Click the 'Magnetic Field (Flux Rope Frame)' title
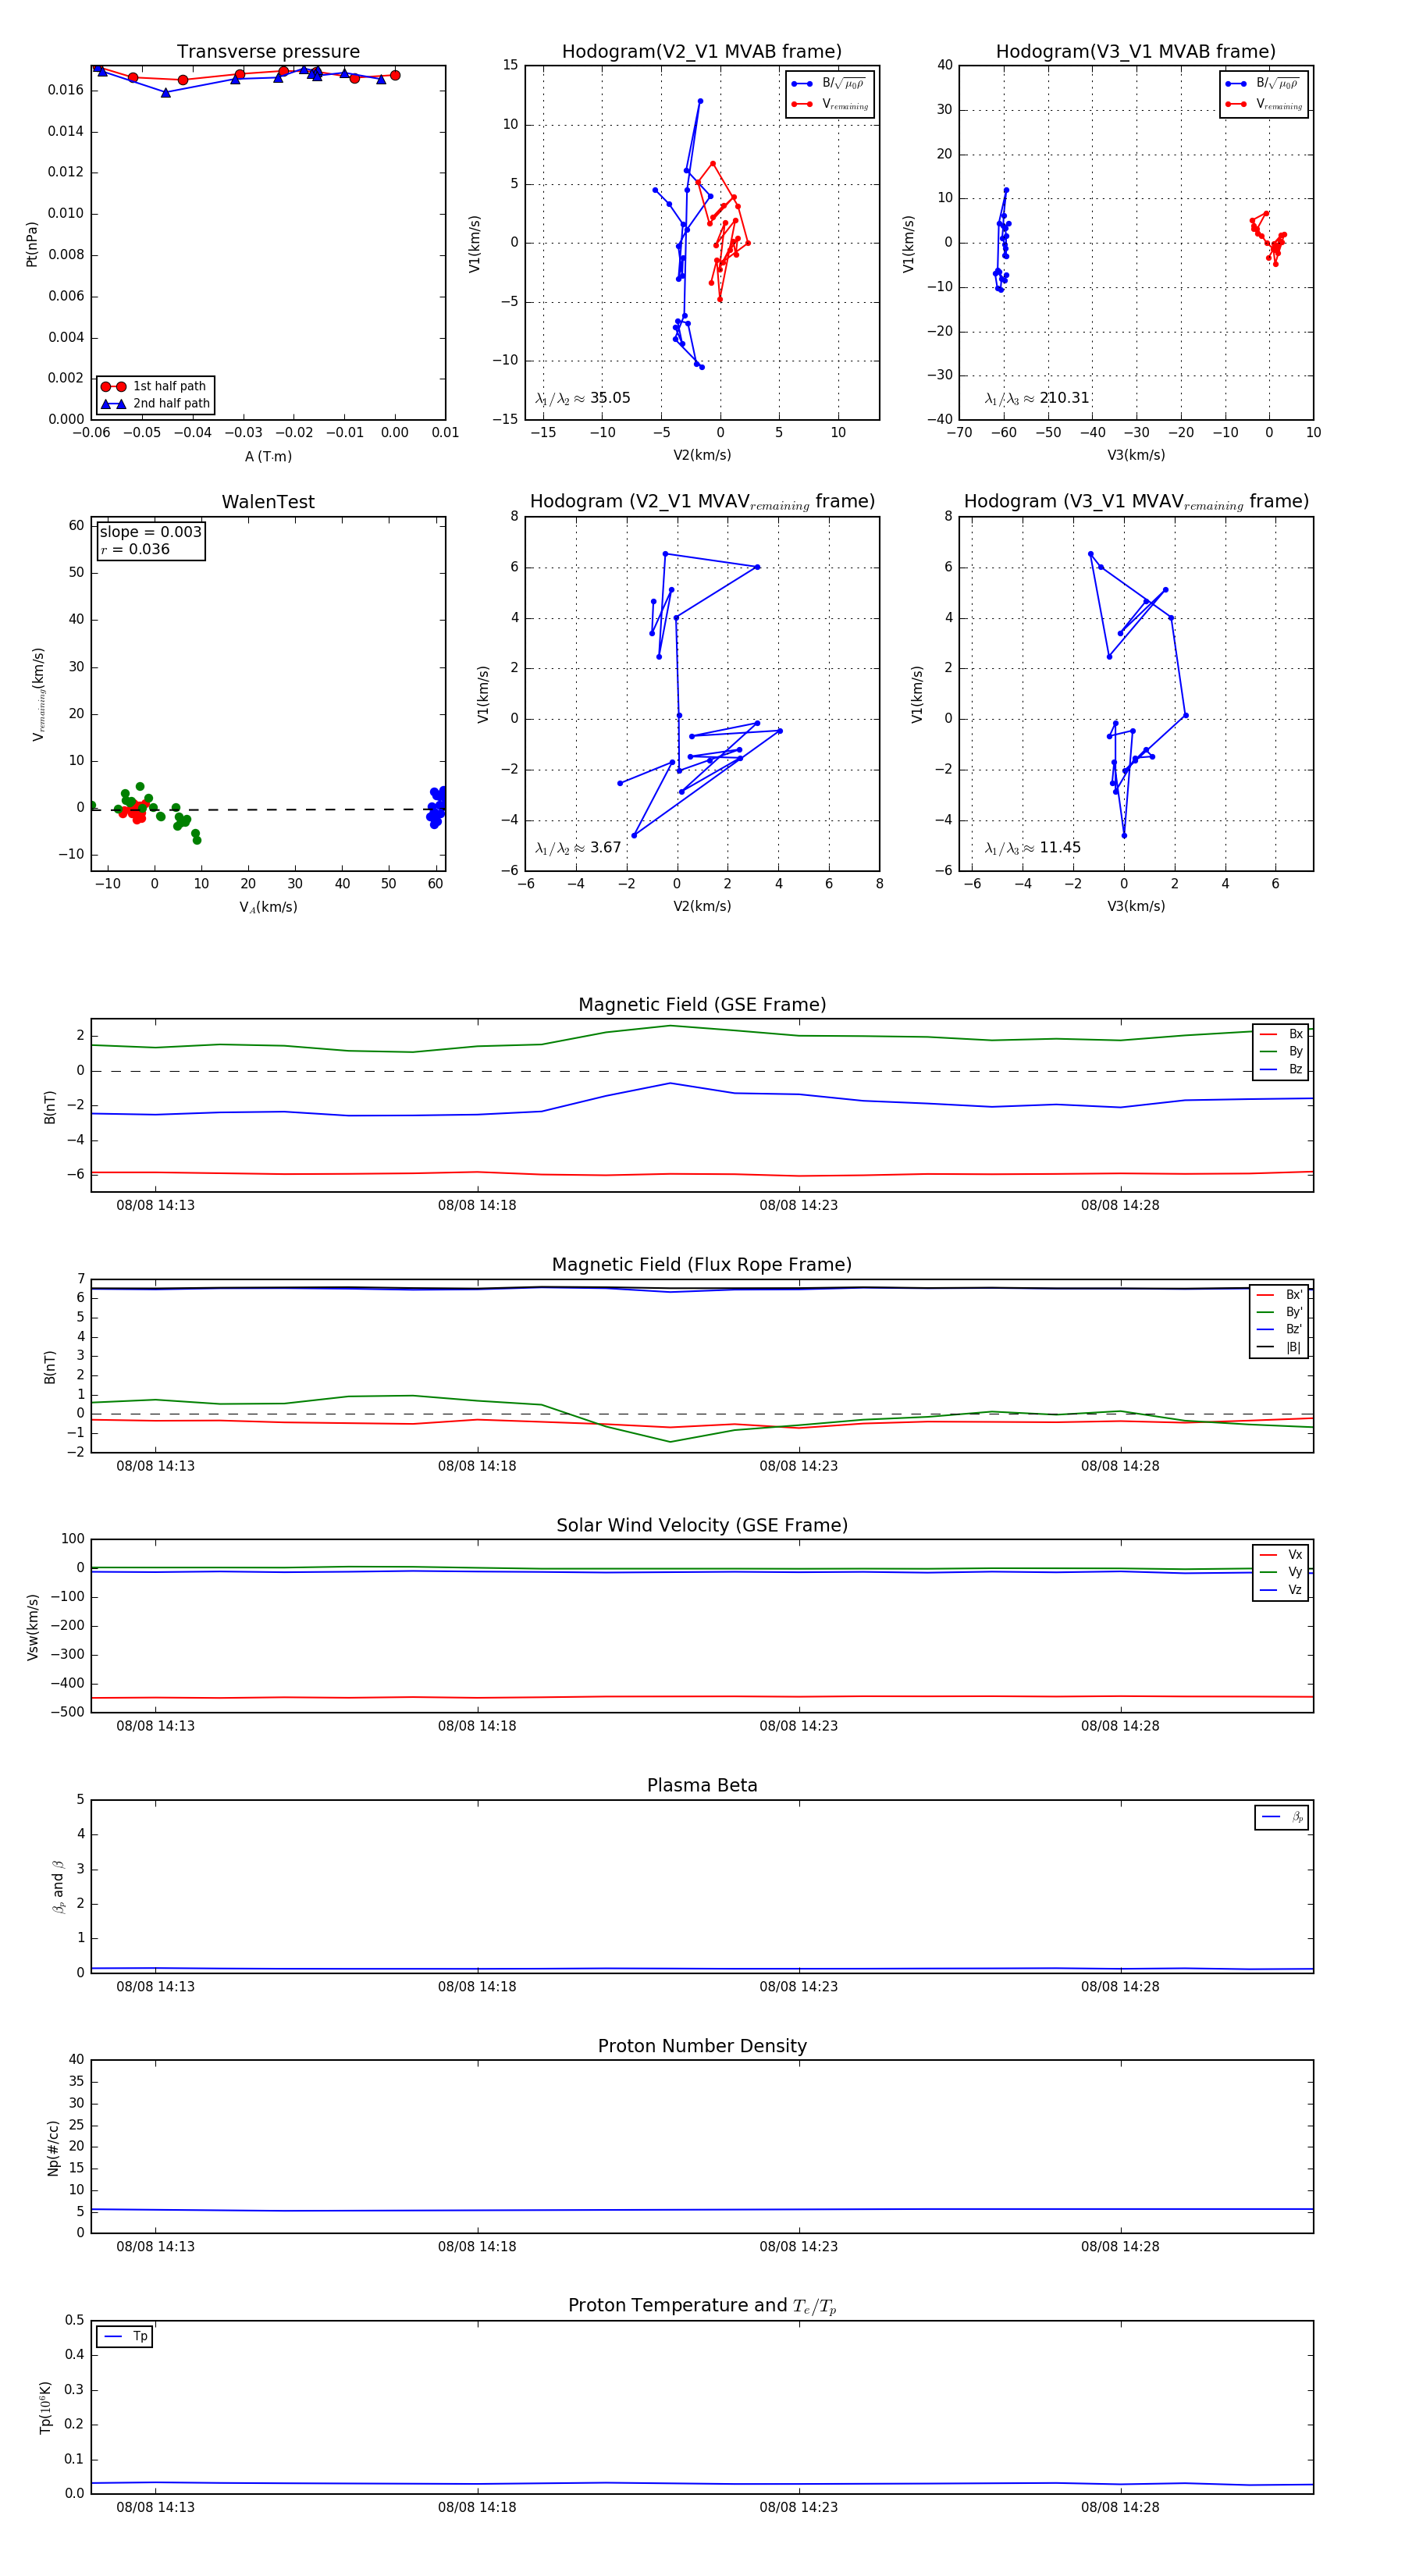 702,1265
